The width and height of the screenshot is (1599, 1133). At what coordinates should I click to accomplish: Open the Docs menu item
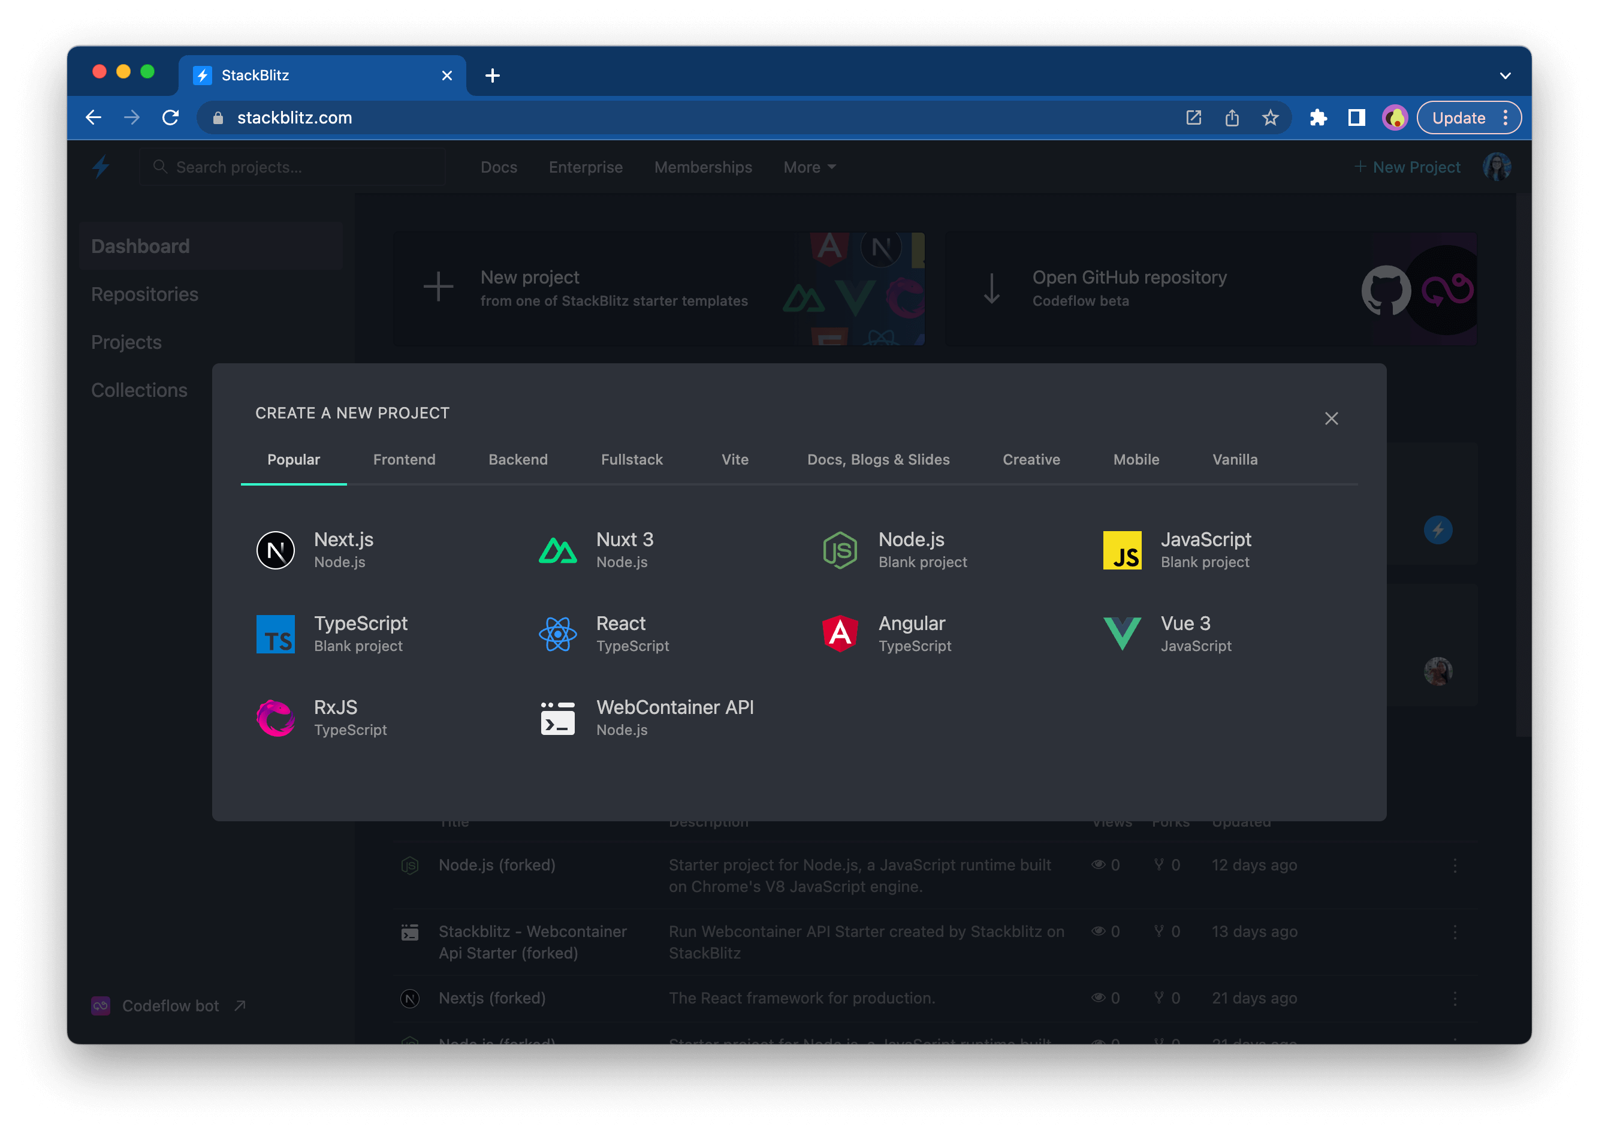click(498, 167)
